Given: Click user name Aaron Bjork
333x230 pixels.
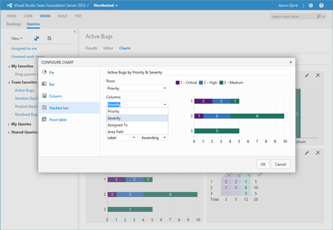Looking at the screenshot, I should point(288,5).
